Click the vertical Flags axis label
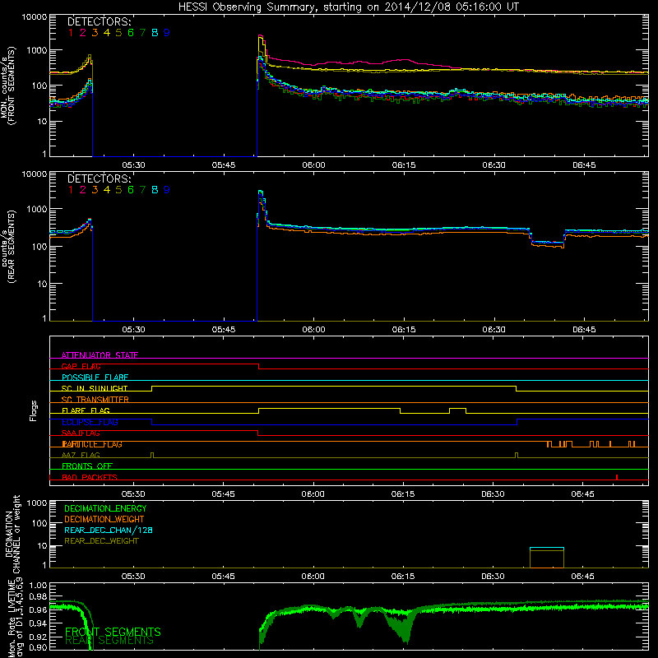 point(34,410)
